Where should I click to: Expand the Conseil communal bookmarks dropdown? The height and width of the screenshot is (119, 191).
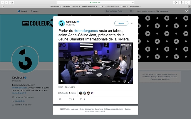[112, 6]
